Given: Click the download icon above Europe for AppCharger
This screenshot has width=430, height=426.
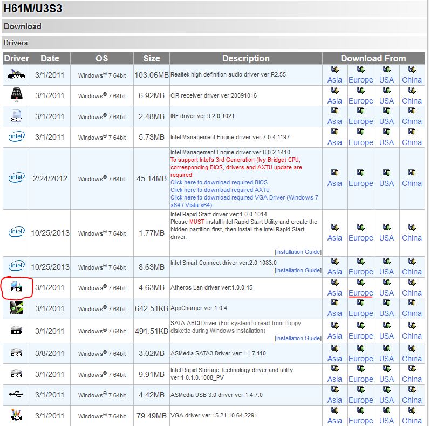Looking at the screenshot, I should 360,303.
